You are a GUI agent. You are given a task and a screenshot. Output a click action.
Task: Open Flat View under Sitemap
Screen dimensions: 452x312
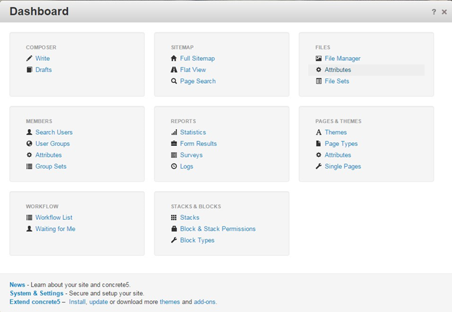(x=193, y=69)
